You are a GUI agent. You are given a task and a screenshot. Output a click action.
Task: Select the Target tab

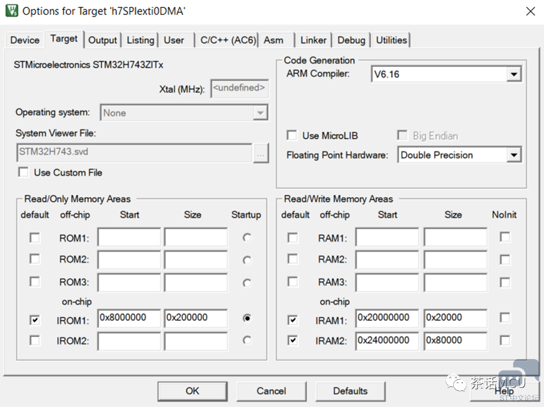64,39
